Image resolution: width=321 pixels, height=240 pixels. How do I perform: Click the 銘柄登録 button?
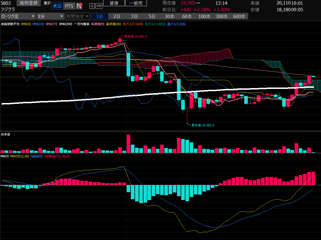coord(29,3)
